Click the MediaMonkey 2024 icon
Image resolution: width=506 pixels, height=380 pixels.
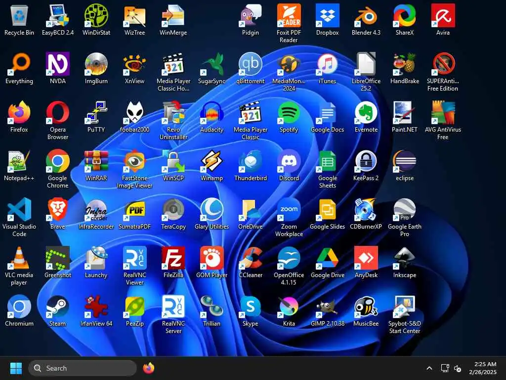click(x=289, y=64)
